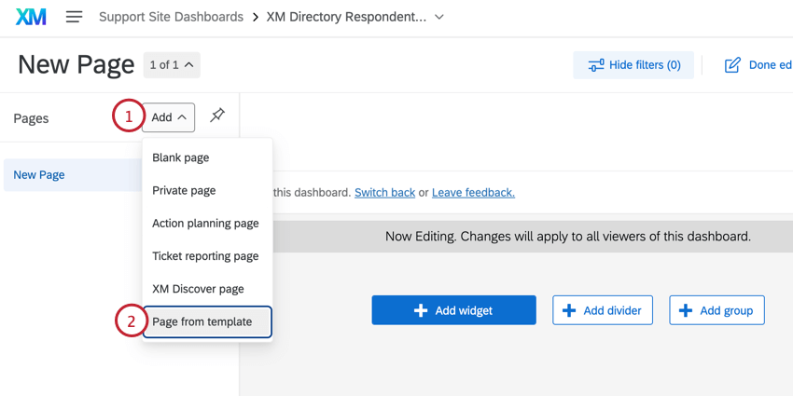Click the plus icon on Add widget
793x396 pixels.
click(x=421, y=310)
